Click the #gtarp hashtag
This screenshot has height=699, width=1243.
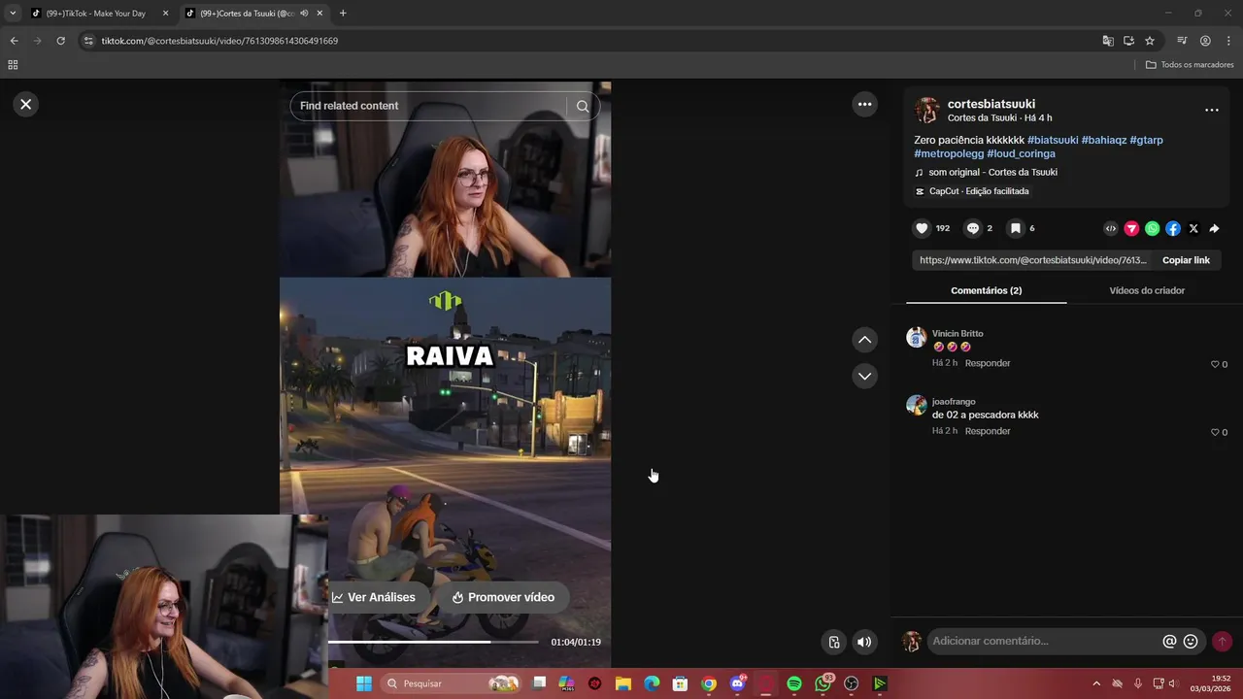coord(1146,140)
